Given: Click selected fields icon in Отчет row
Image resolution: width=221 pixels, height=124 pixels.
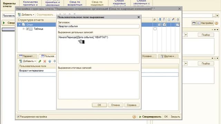Looking at the screenshot, I should click(160, 24).
